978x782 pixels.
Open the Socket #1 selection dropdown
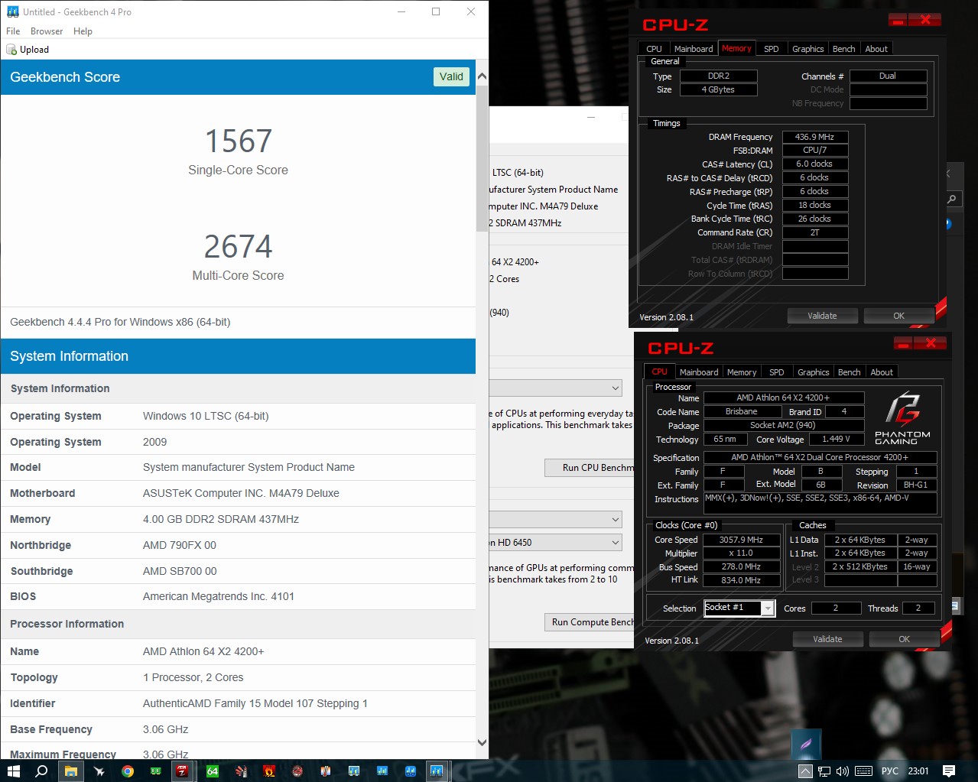[x=739, y=608]
